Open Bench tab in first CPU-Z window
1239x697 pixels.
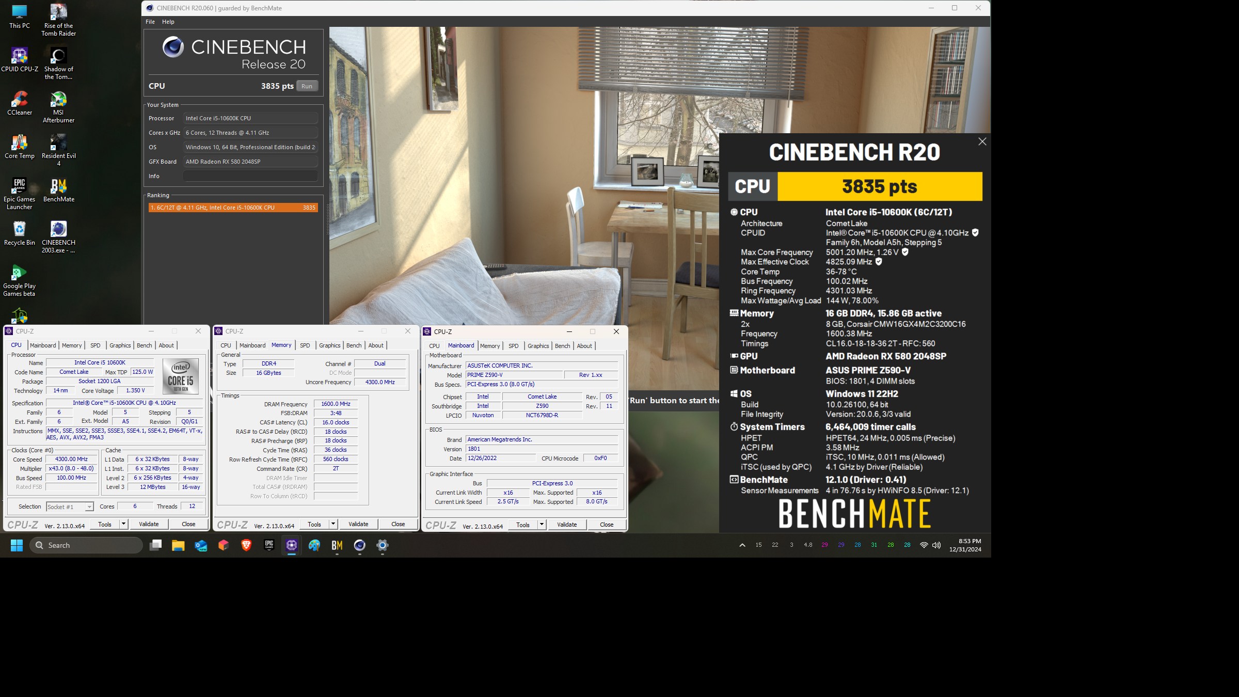pyautogui.click(x=145, y=345)
